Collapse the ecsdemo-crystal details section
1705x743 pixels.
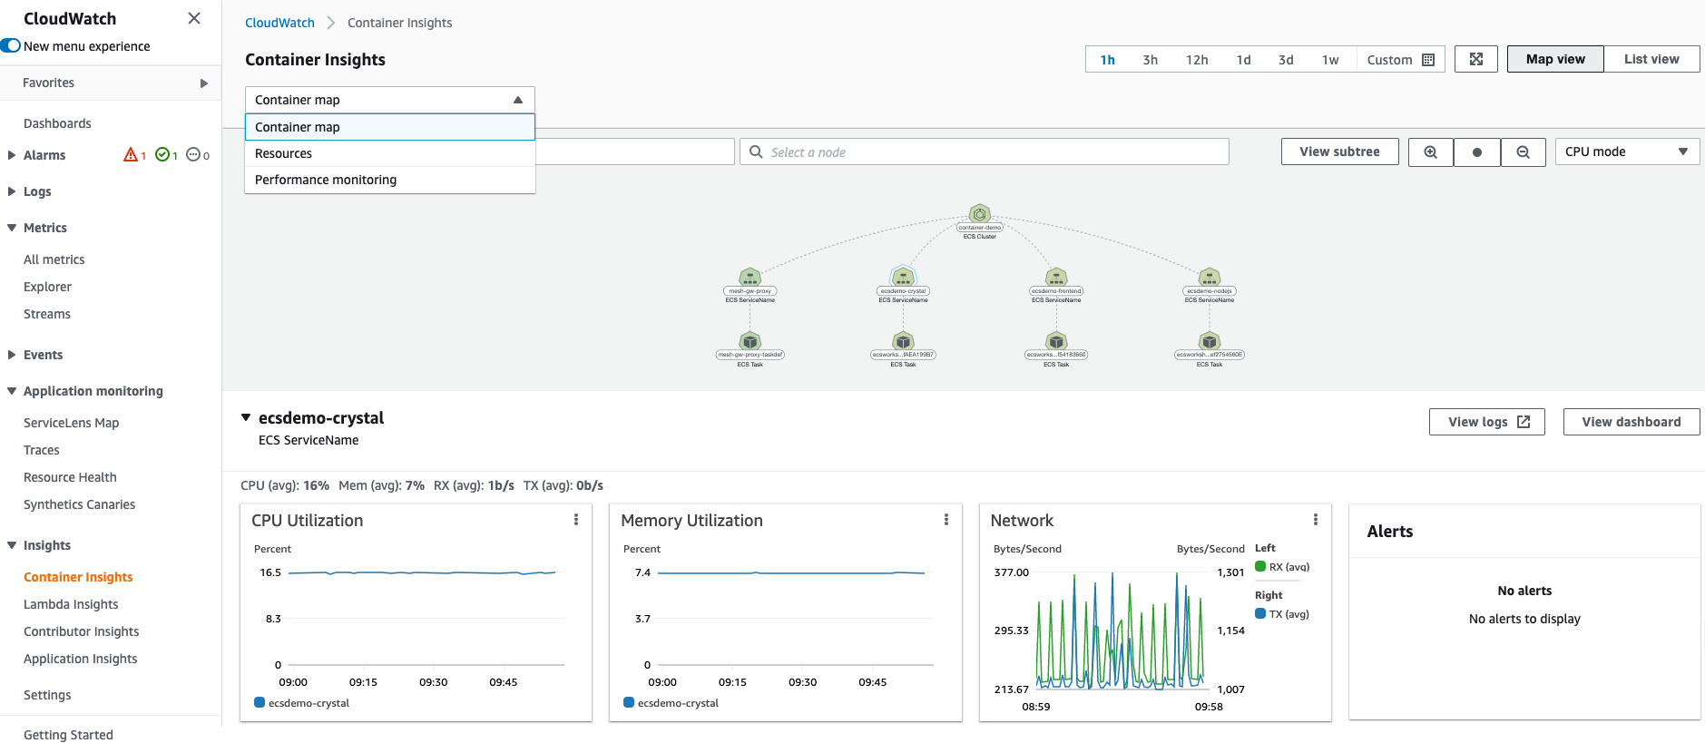[246, 418]
